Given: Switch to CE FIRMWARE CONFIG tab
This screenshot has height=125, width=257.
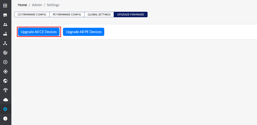Looking at the screenshot, I should click(x=32, y=14).
